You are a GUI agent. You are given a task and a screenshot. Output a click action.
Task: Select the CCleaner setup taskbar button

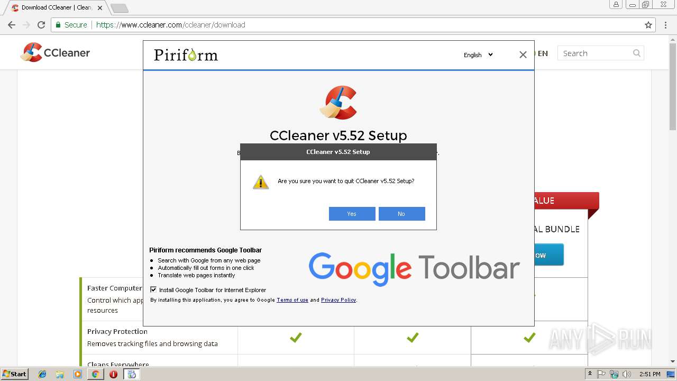pyautogui.click(x=132, y=374)
